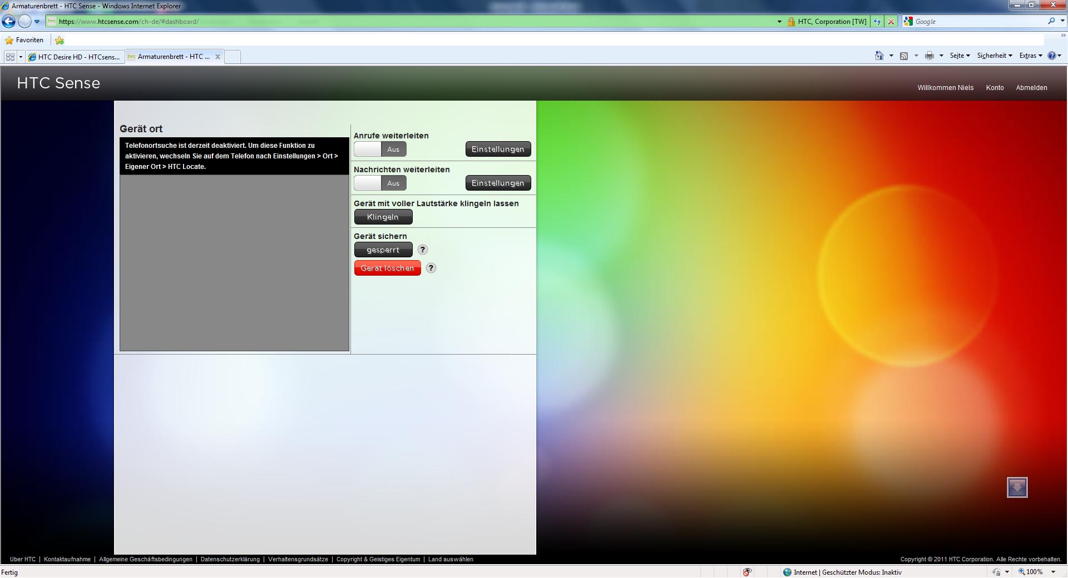Click the Print icon
This screenshot has height=578, width=1068.
pos(929,56)
